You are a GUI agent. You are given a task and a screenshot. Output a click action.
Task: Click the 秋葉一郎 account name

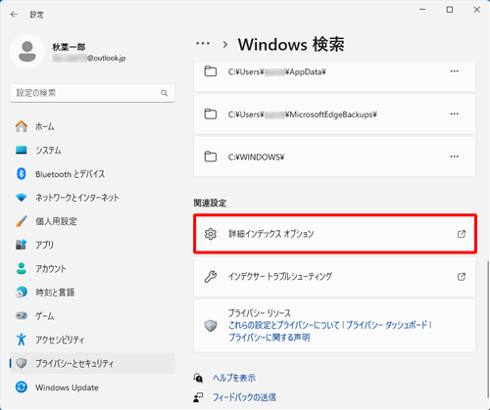tap(69, 47)
